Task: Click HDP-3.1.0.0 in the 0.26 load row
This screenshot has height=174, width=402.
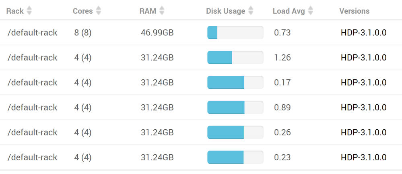Action: [363, 133]
